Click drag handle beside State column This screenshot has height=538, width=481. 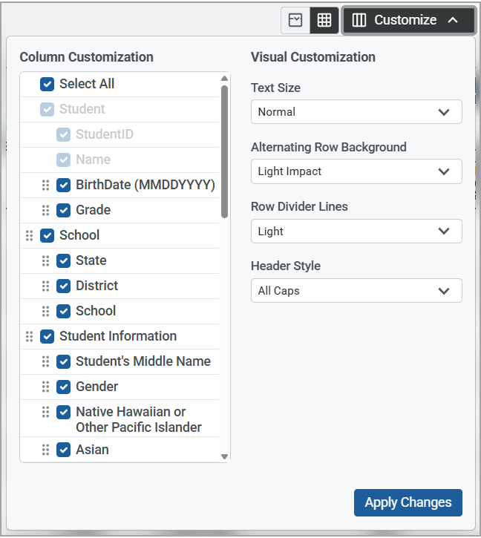45,260
